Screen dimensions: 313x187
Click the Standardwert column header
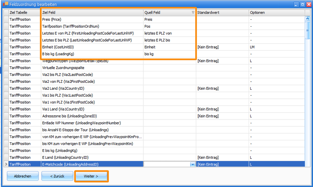[222, 12]
